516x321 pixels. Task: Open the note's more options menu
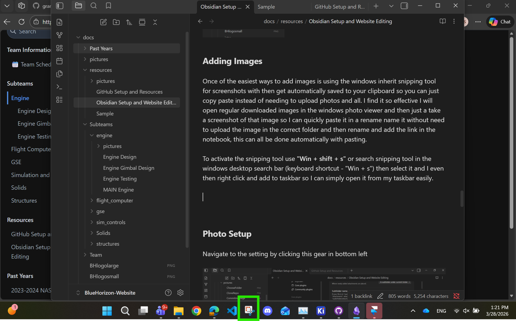454,21
